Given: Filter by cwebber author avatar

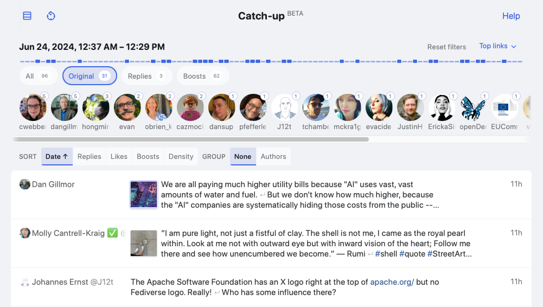Looking at the screenshot, I should tap(33, 107).
